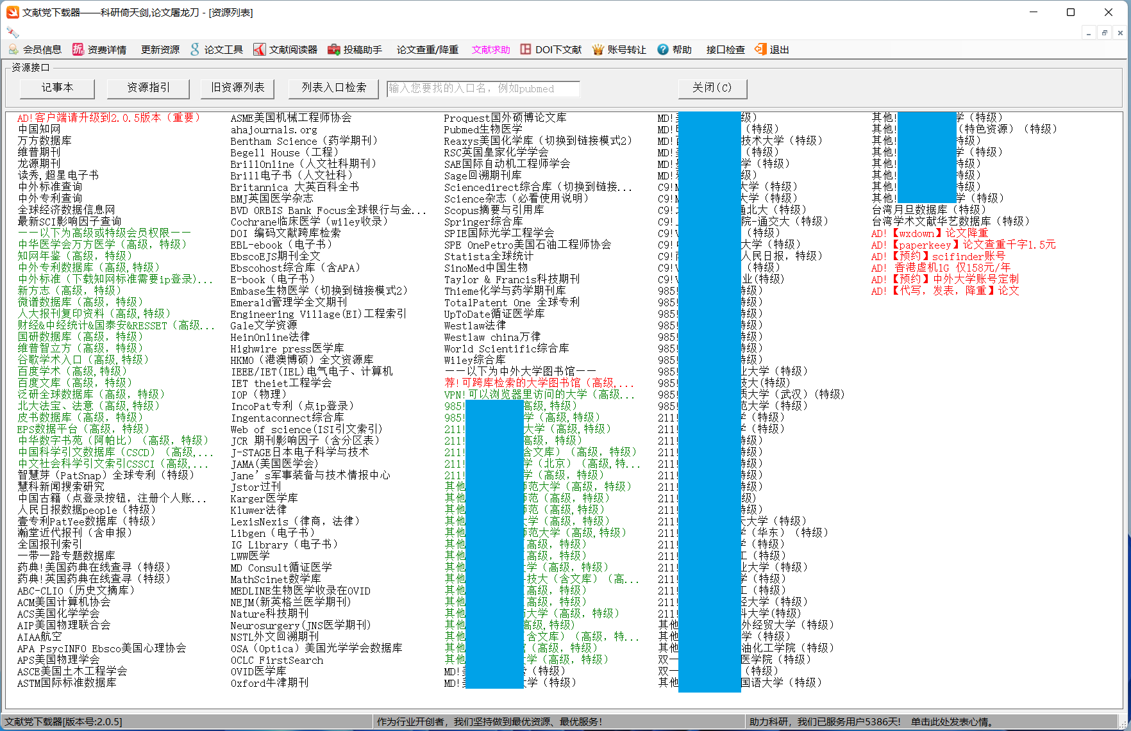
Task: Click the DOI下文献 icon
Action: tap(525, 49)
